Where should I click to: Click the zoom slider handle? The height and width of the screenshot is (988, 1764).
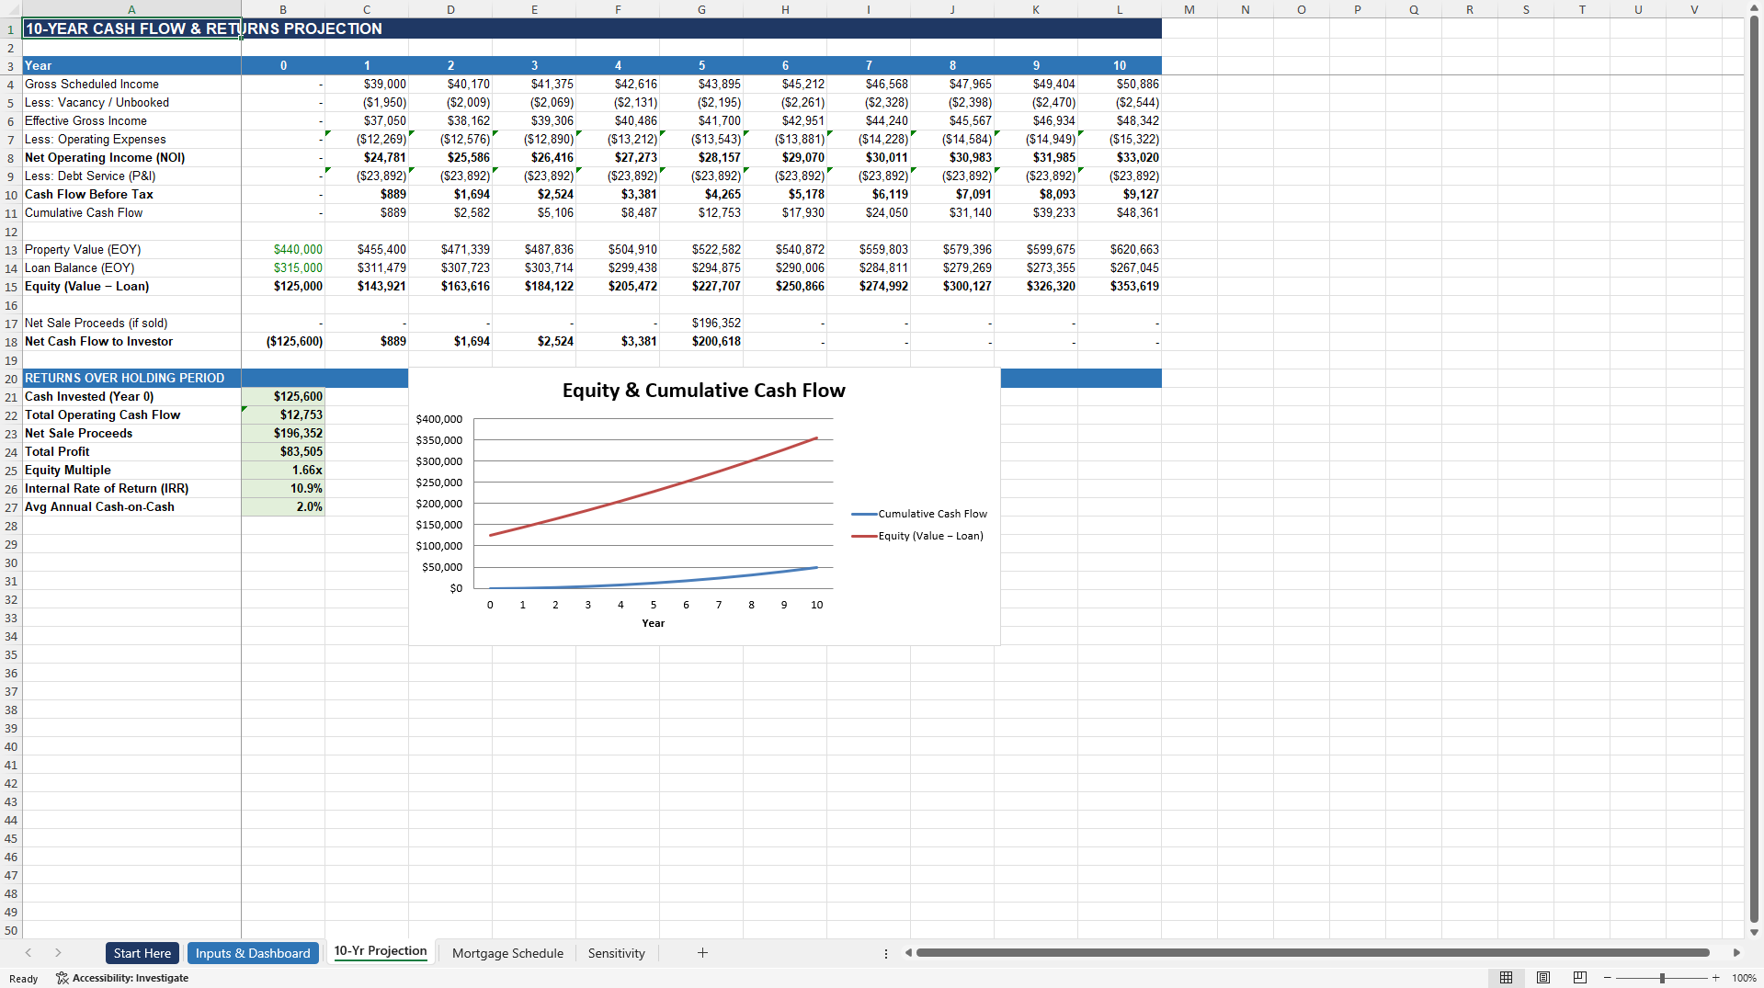click(1662, 978)
